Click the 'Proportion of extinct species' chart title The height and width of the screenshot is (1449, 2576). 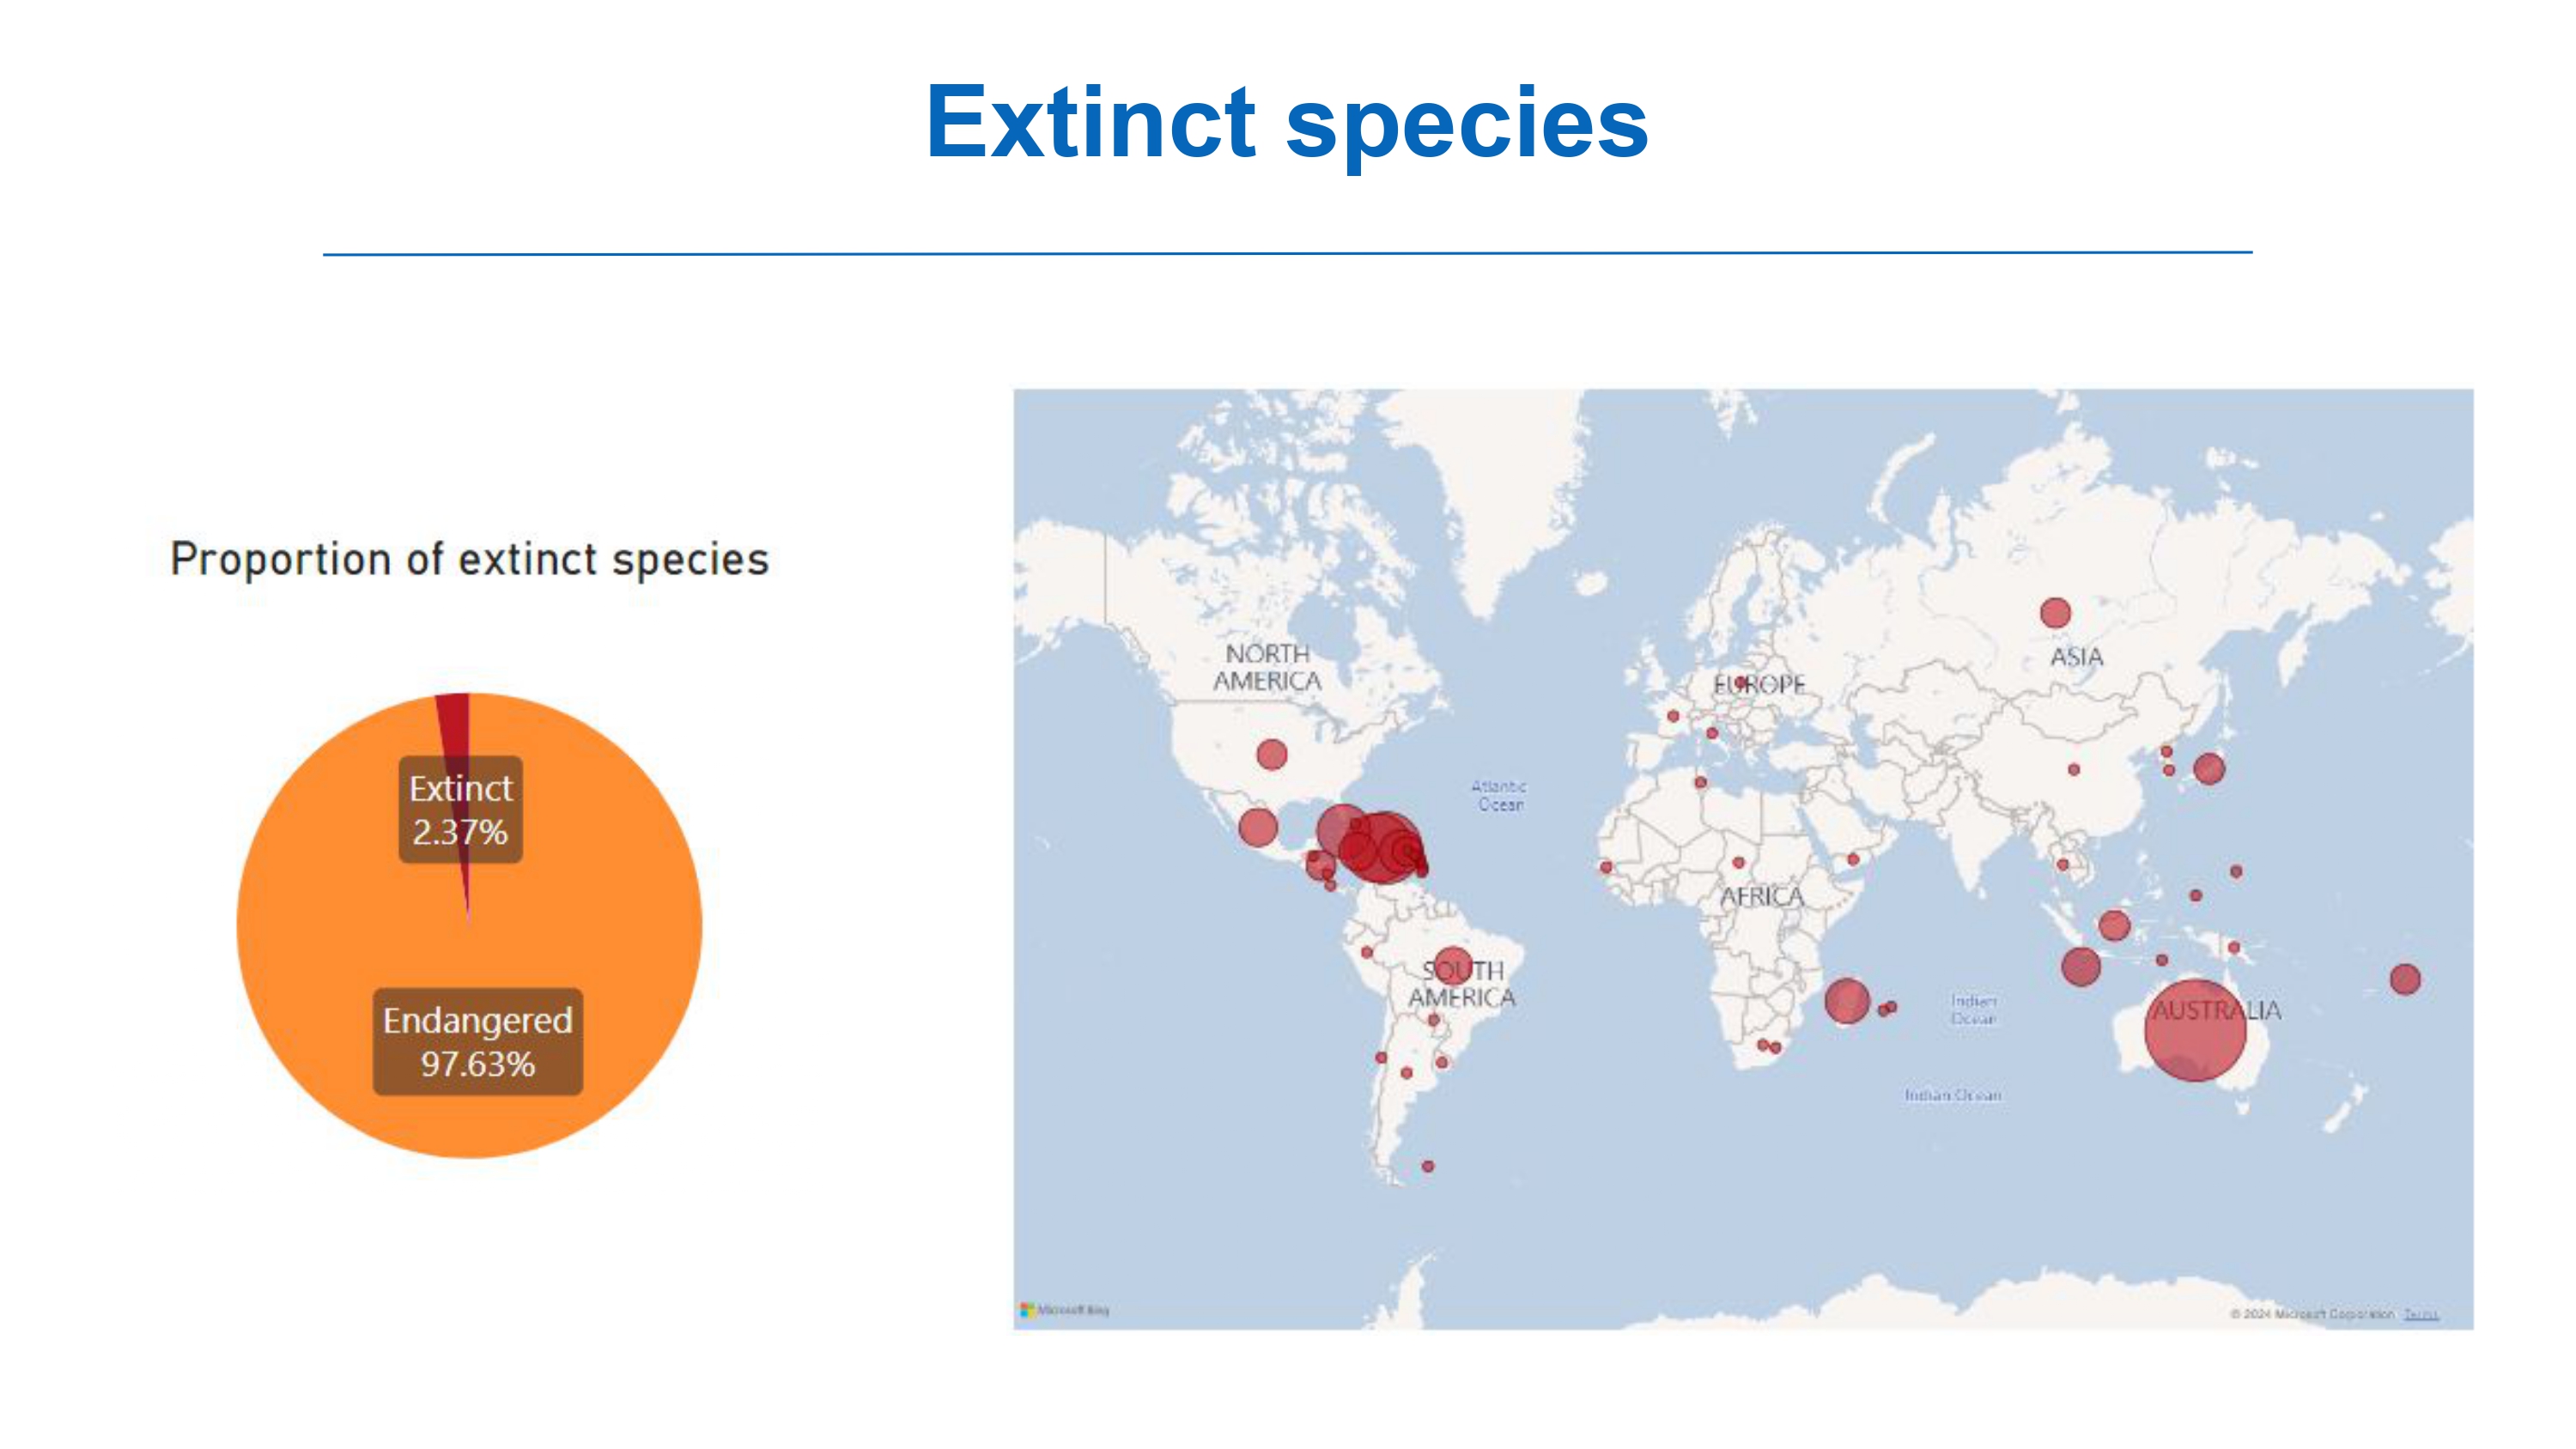(469, 559)
